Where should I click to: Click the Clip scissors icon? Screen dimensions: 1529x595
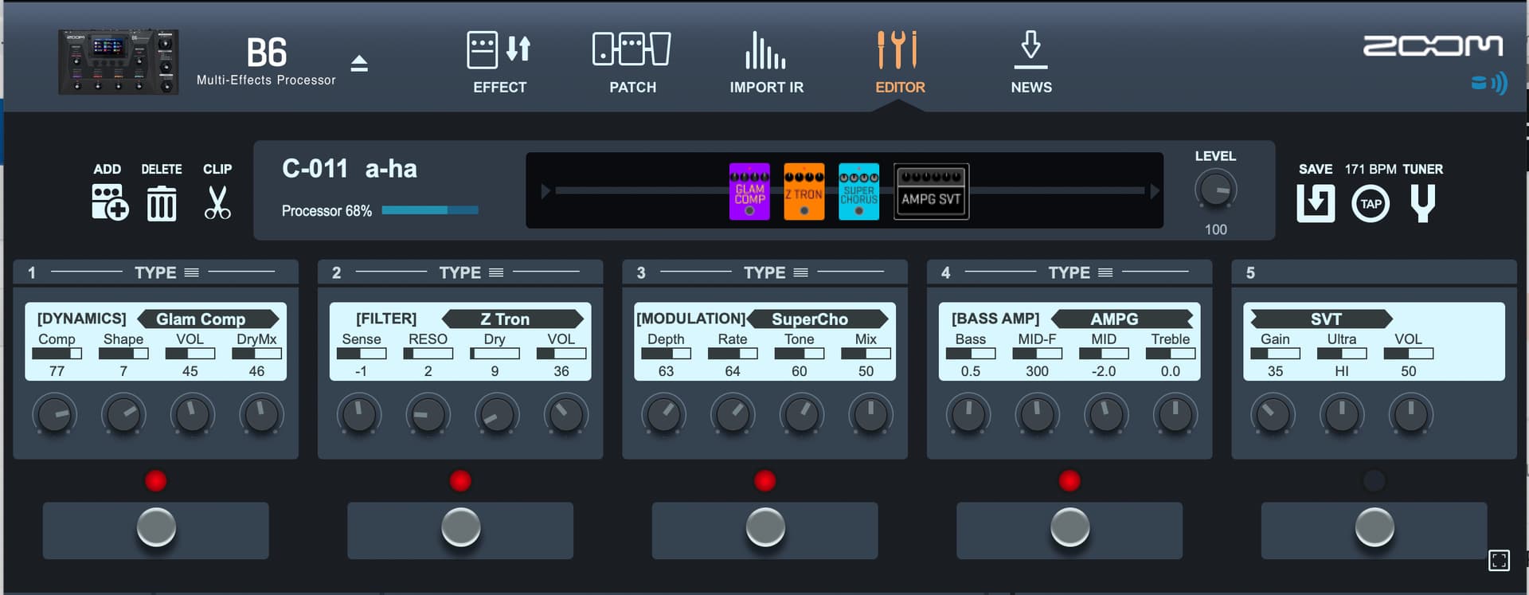[217, 202]
